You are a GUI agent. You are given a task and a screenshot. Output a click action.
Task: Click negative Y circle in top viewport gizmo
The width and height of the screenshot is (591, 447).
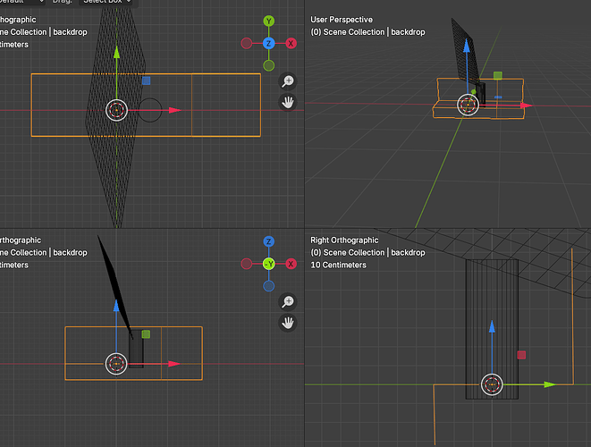[x=269, y=65]
